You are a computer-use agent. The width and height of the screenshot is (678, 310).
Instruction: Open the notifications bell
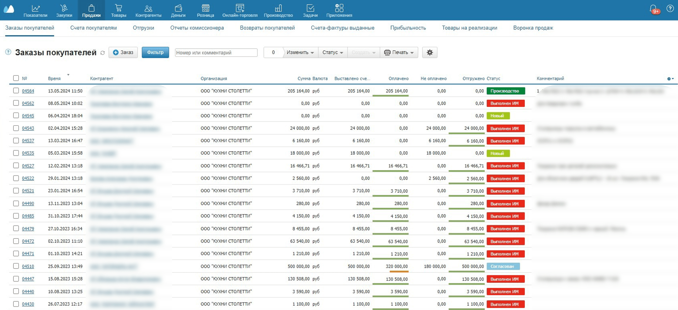[653, 9]
